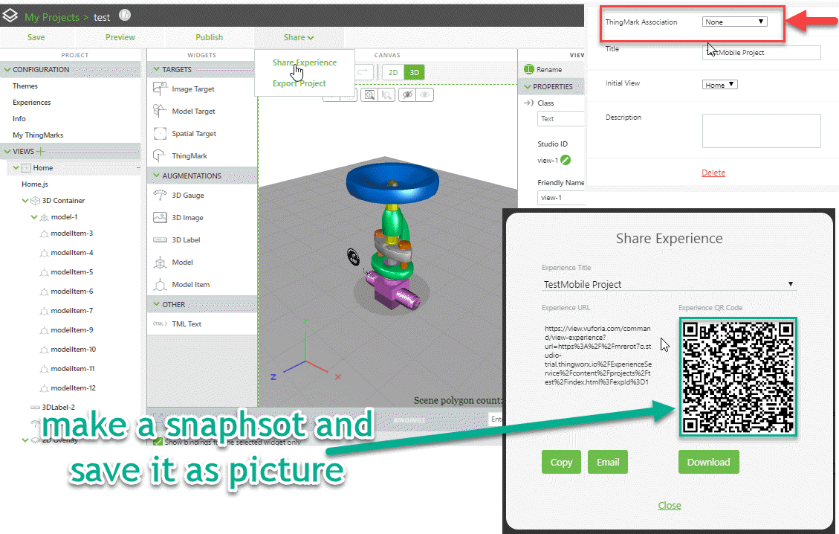Select the Model widget icon
Image resolution: width=839 pixels, height=534 pixels.
pos(160,262)
